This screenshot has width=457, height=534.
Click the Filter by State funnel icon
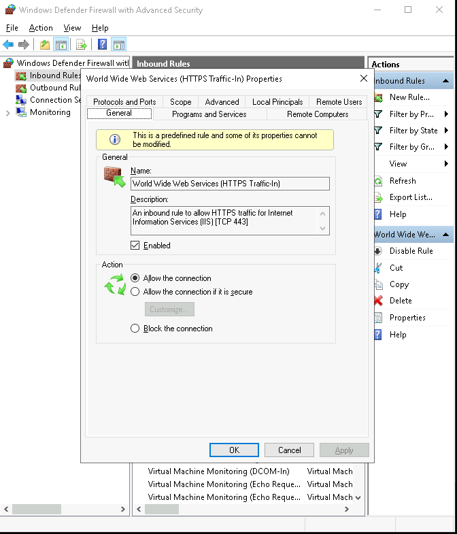pyautogui.click(x=378, y=131)
